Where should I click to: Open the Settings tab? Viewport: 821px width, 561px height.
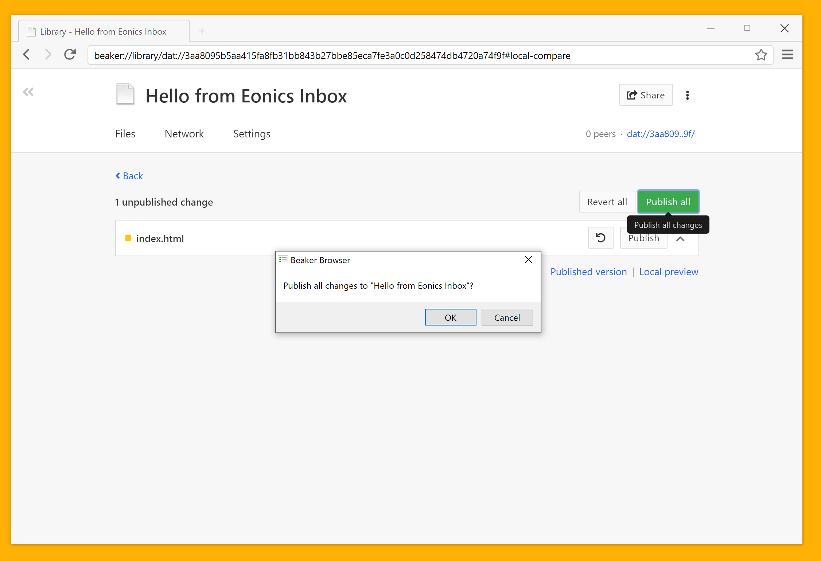252,134
